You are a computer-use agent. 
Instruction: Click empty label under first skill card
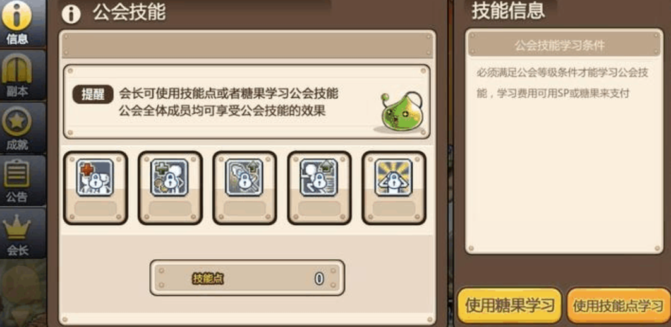(95, 209)
